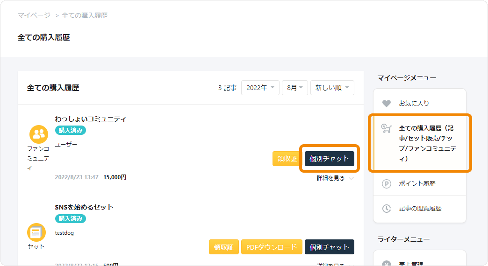Click the testdog author name

pos(64,233)
